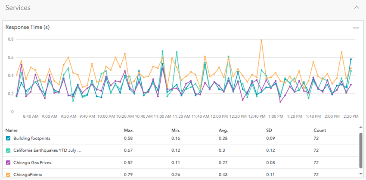This screenshot has width=366, height=180.
Task: Click the SD column header
Action: point(269,130)
